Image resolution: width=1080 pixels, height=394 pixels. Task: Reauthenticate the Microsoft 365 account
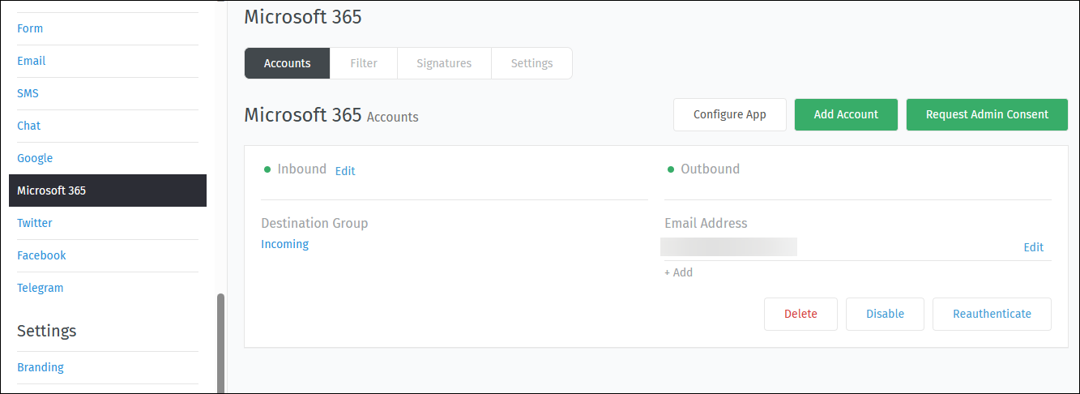[992, 314]
